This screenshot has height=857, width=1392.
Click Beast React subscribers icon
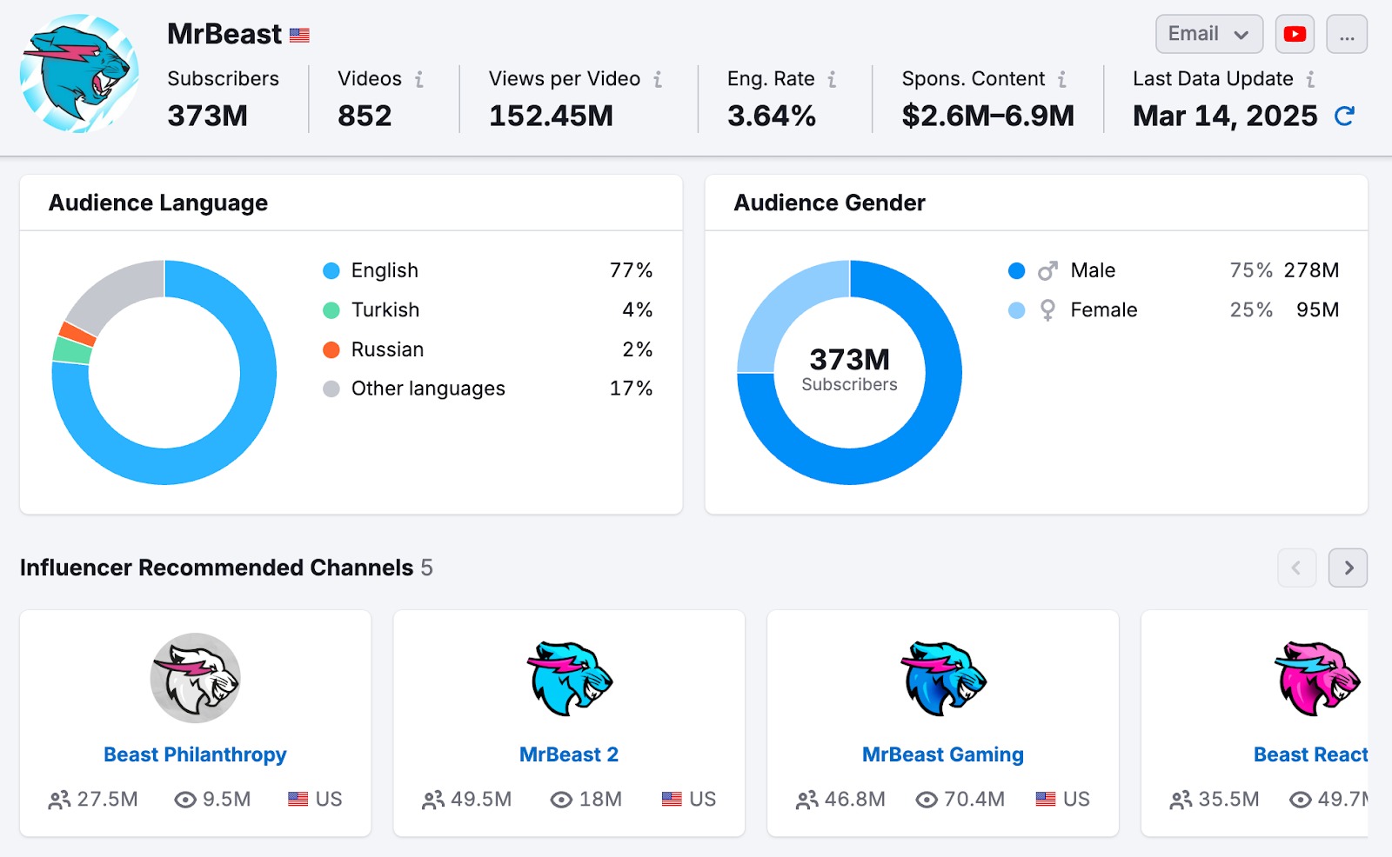tap(1181, 800)
